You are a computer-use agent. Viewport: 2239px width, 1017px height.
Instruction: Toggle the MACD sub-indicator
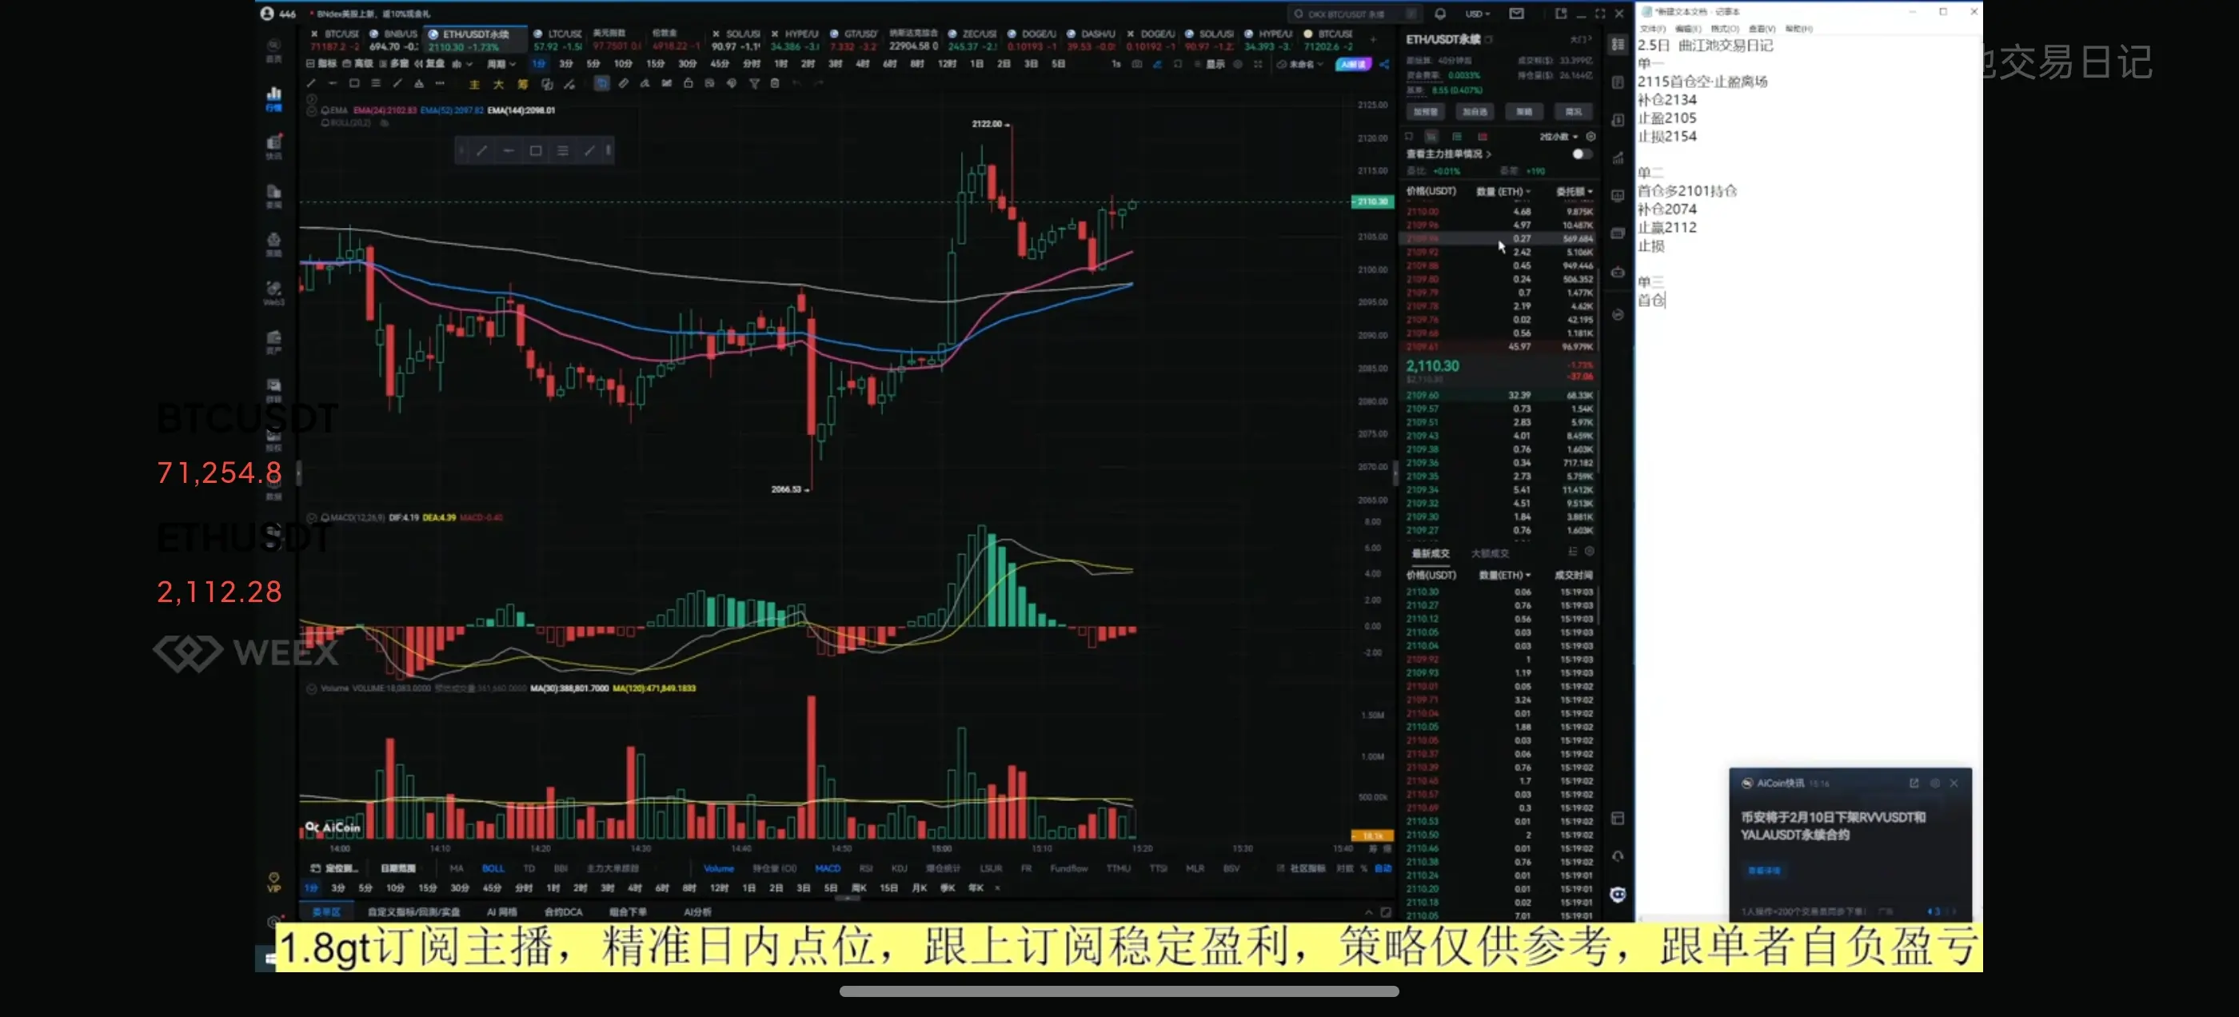click(828, 868)
